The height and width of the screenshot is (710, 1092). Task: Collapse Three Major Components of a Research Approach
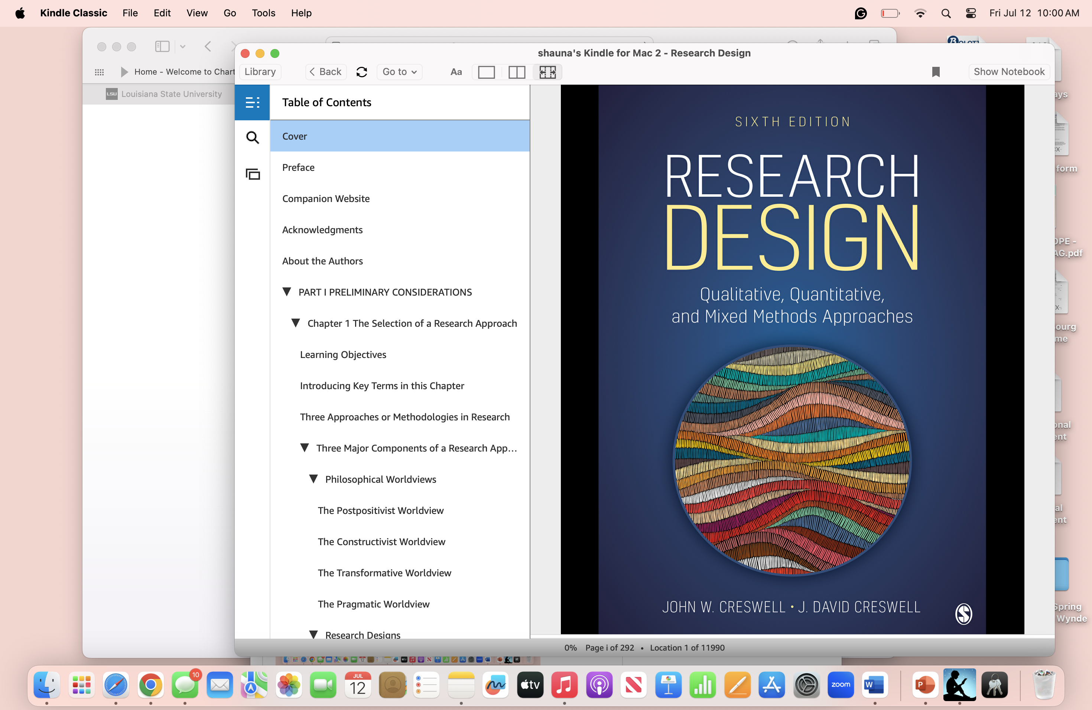click(x=305, y=447)
